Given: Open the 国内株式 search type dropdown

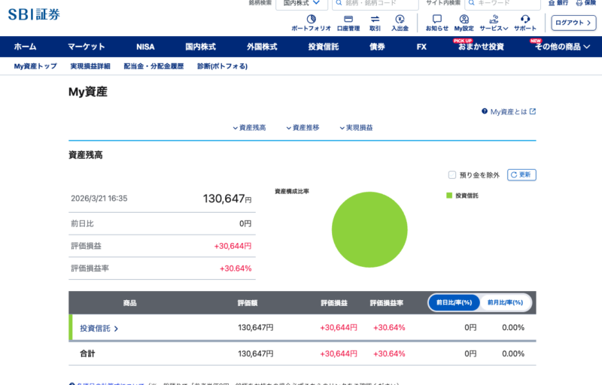Looking at the screenshot, I should 301,3.
